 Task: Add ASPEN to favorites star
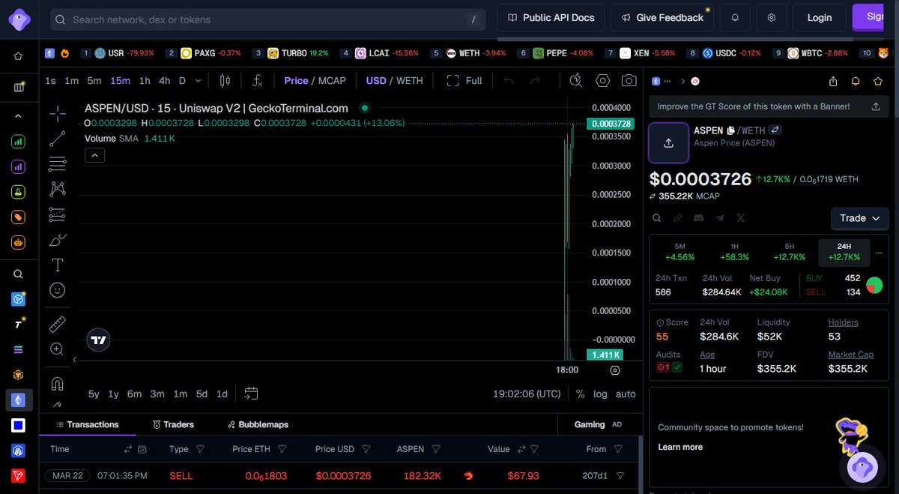(x=878, y=81)
